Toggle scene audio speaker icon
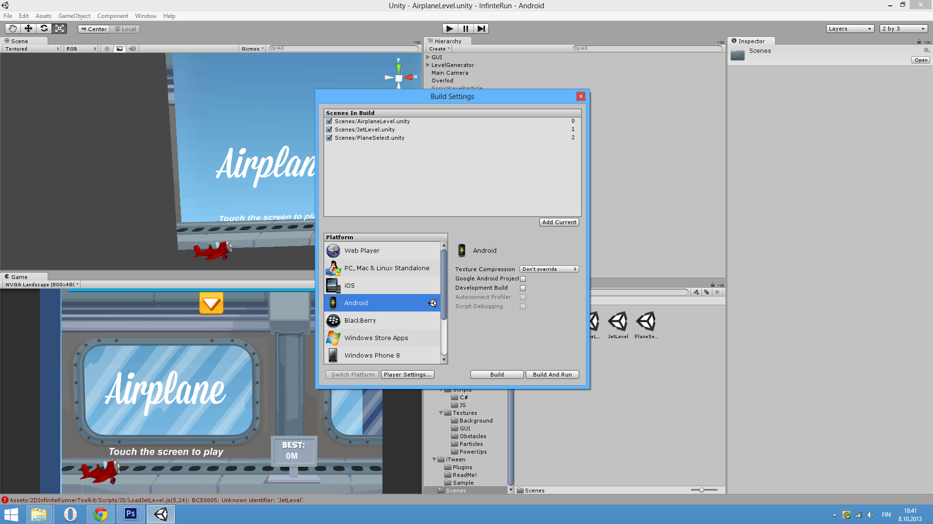 [132, 49]
